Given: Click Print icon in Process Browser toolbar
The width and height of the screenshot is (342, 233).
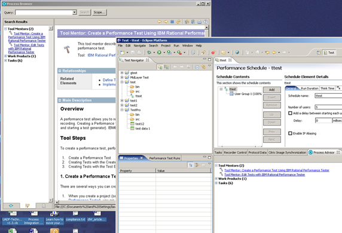Looking at the screenshot, I should tap(199, 22).
